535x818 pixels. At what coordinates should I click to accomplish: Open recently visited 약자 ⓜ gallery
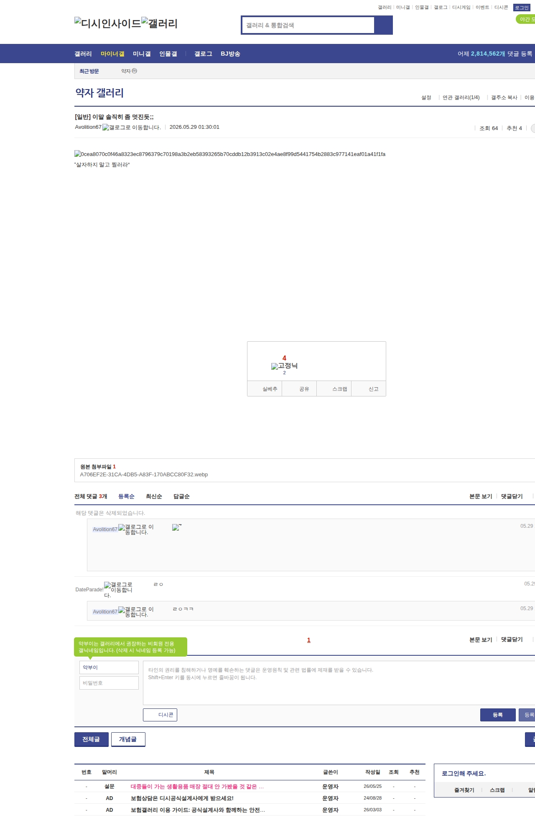129,71
